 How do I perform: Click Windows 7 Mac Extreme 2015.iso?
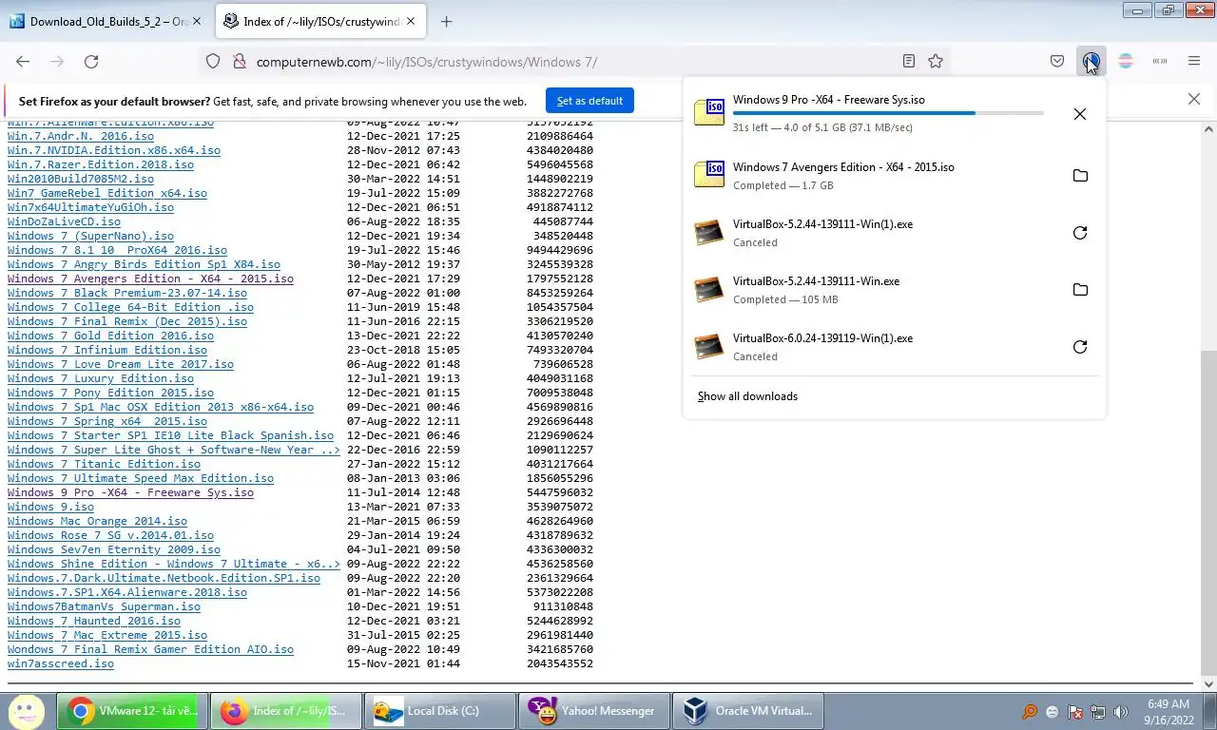107,635
